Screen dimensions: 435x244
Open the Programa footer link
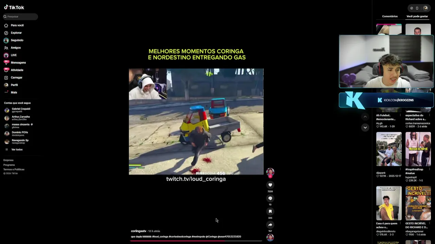pos(9,165)
